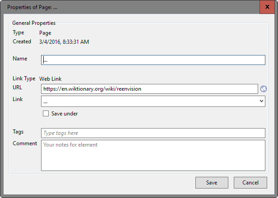This screenshot has width=278, height=198.
Task: Focus the Comment notes text area
Action: click(x=153, y=155)
